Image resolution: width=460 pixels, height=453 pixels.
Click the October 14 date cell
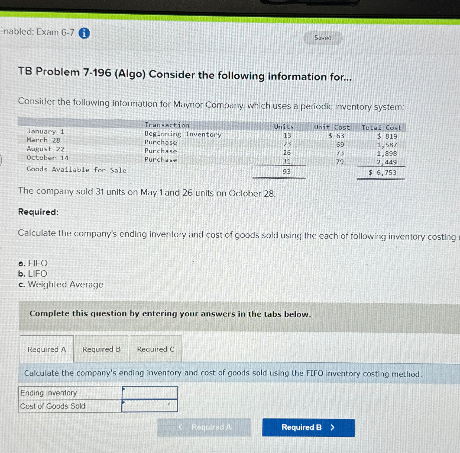[x=48, y=158]
